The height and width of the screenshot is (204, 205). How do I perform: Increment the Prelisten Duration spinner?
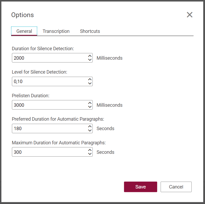[x=90, y=103]
